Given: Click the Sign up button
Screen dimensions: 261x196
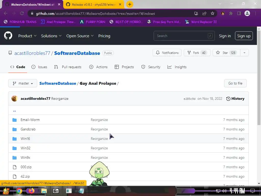Looking at the screenshot, I should pos(244,36).
